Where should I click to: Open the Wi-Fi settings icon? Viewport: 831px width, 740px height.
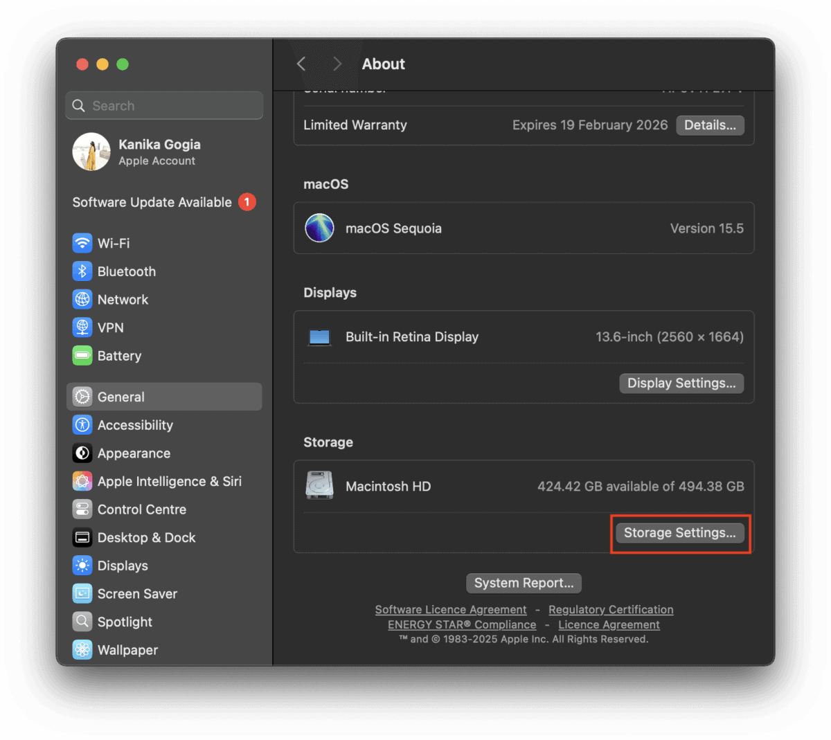(82, 243)
